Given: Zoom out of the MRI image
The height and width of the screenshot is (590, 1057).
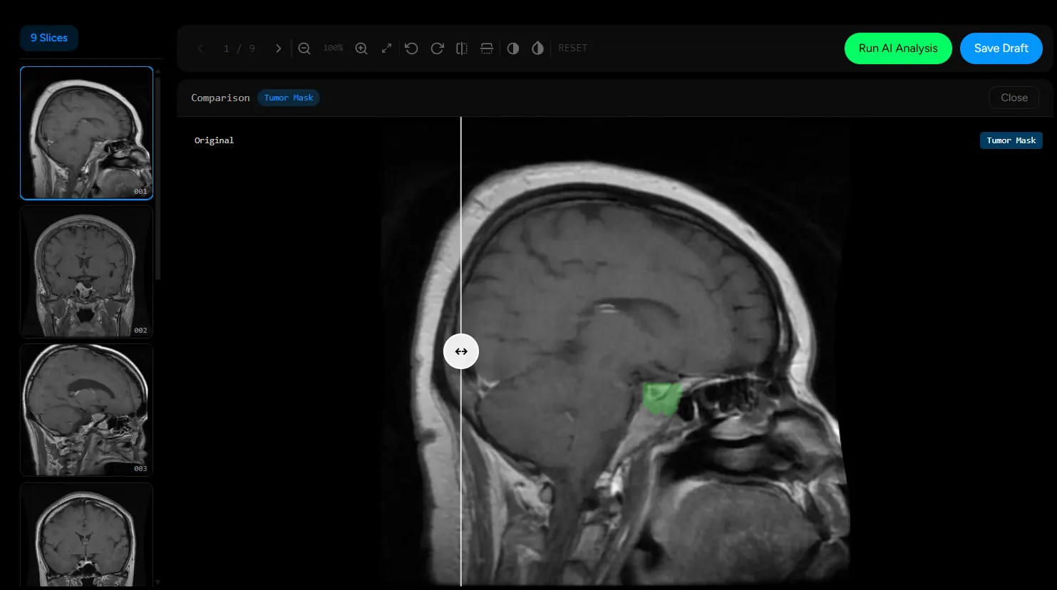Looking at the screenshot, I should (304, 48).
